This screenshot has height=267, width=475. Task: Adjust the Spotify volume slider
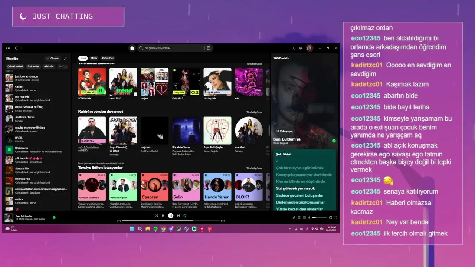pos(319,218)
